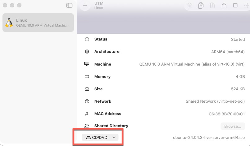
Task: Click the MAC Address hash icon
Action: pos(87,114)
